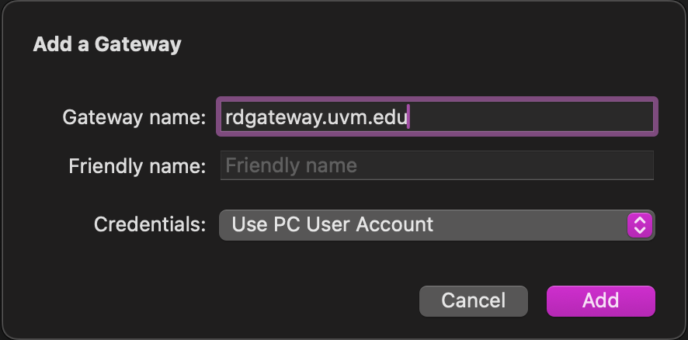Click the 'Friendly name:' label

coord(137,165)
